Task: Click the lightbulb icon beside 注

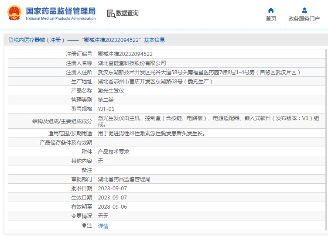Action: 84,226
